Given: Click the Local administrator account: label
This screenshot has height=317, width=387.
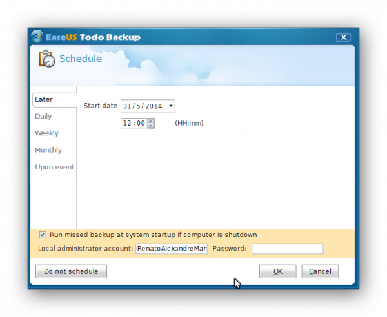Looking at the screenshot, I should click(x=85, y=249).
